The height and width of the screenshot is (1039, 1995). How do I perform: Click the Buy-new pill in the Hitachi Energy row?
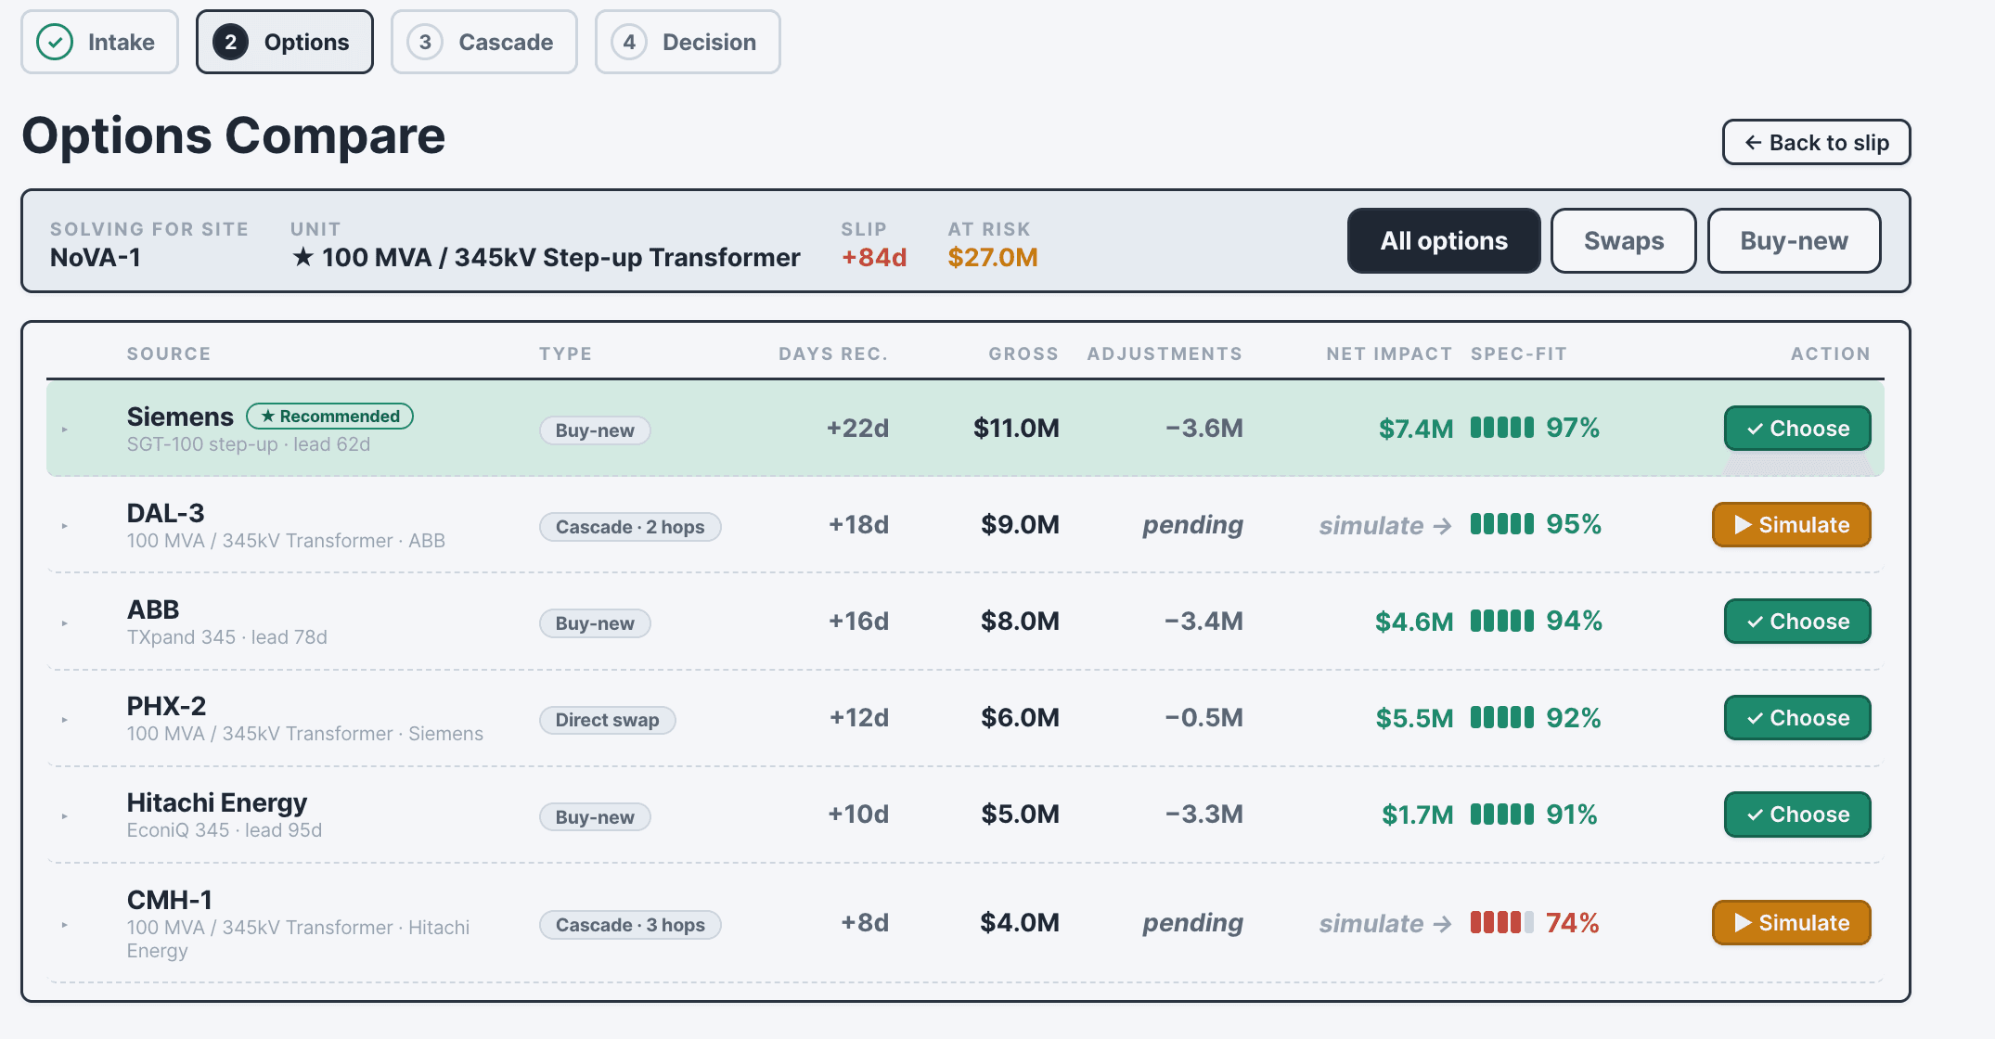pos(595,817)
